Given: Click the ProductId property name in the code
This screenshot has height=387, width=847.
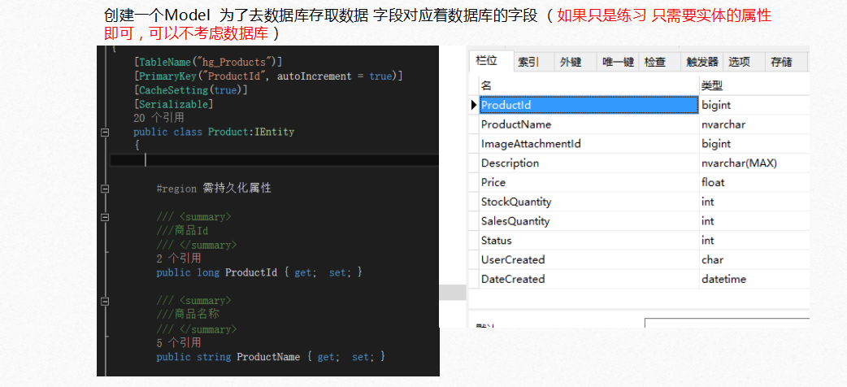Looking at the screenshot, I should 251,272.
